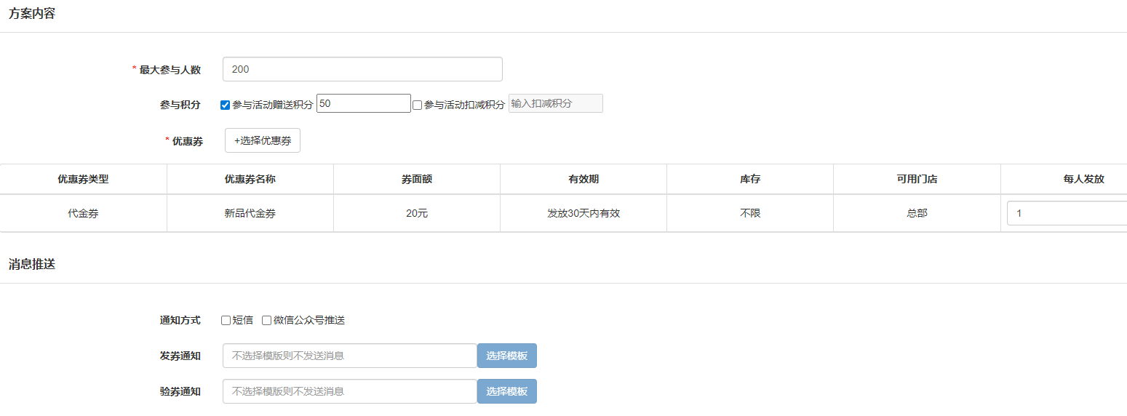Enable the 参与活动扣减积分 checkbox
Viewport: 1127px width, 416px height.
[x=418, y=105]
